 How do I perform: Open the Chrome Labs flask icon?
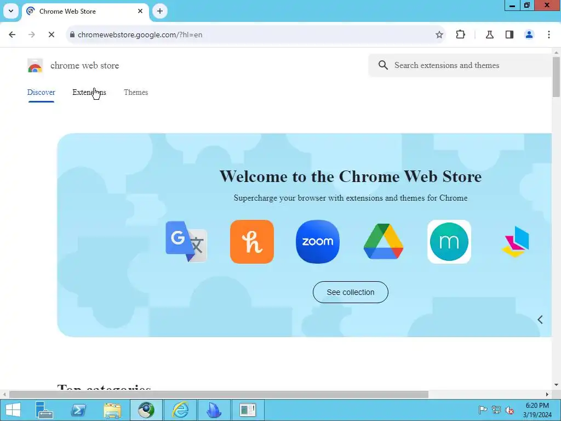[x=489, y=35]
